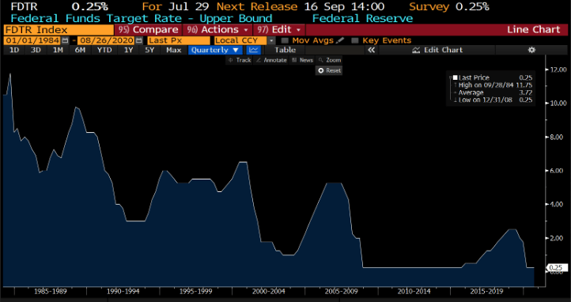Click the 12.00 y-axis value
The height and width of the screenshot is (302, 571).
pos(558,70)
